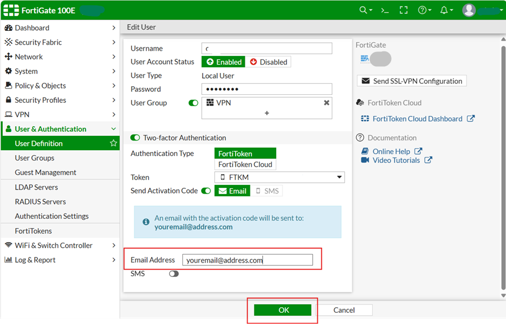
Task: Click the Dashboard gauge icon
Action: [9, 28]
